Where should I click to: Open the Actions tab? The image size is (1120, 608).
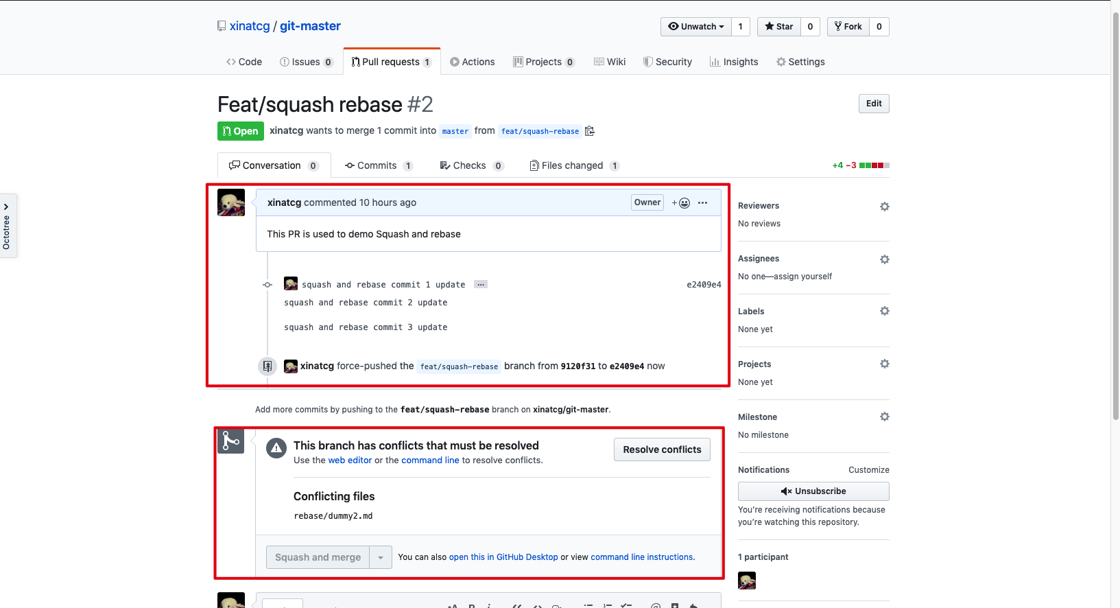472,62
